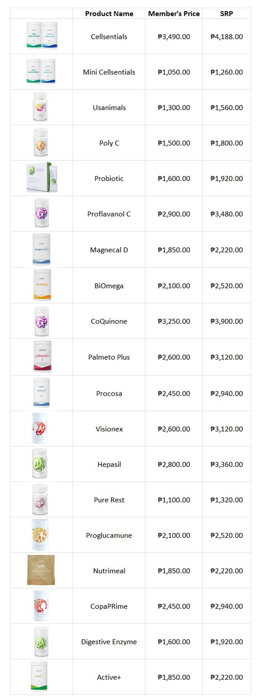
Task: Select the BiOmega product thumbnail
Action: tap(42, 285)
